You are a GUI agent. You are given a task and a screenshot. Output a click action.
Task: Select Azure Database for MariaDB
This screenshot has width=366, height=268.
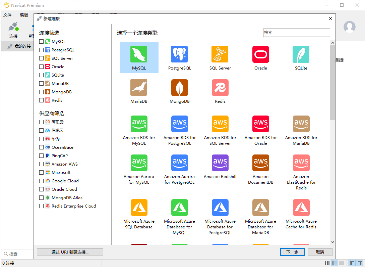point(260,208)
